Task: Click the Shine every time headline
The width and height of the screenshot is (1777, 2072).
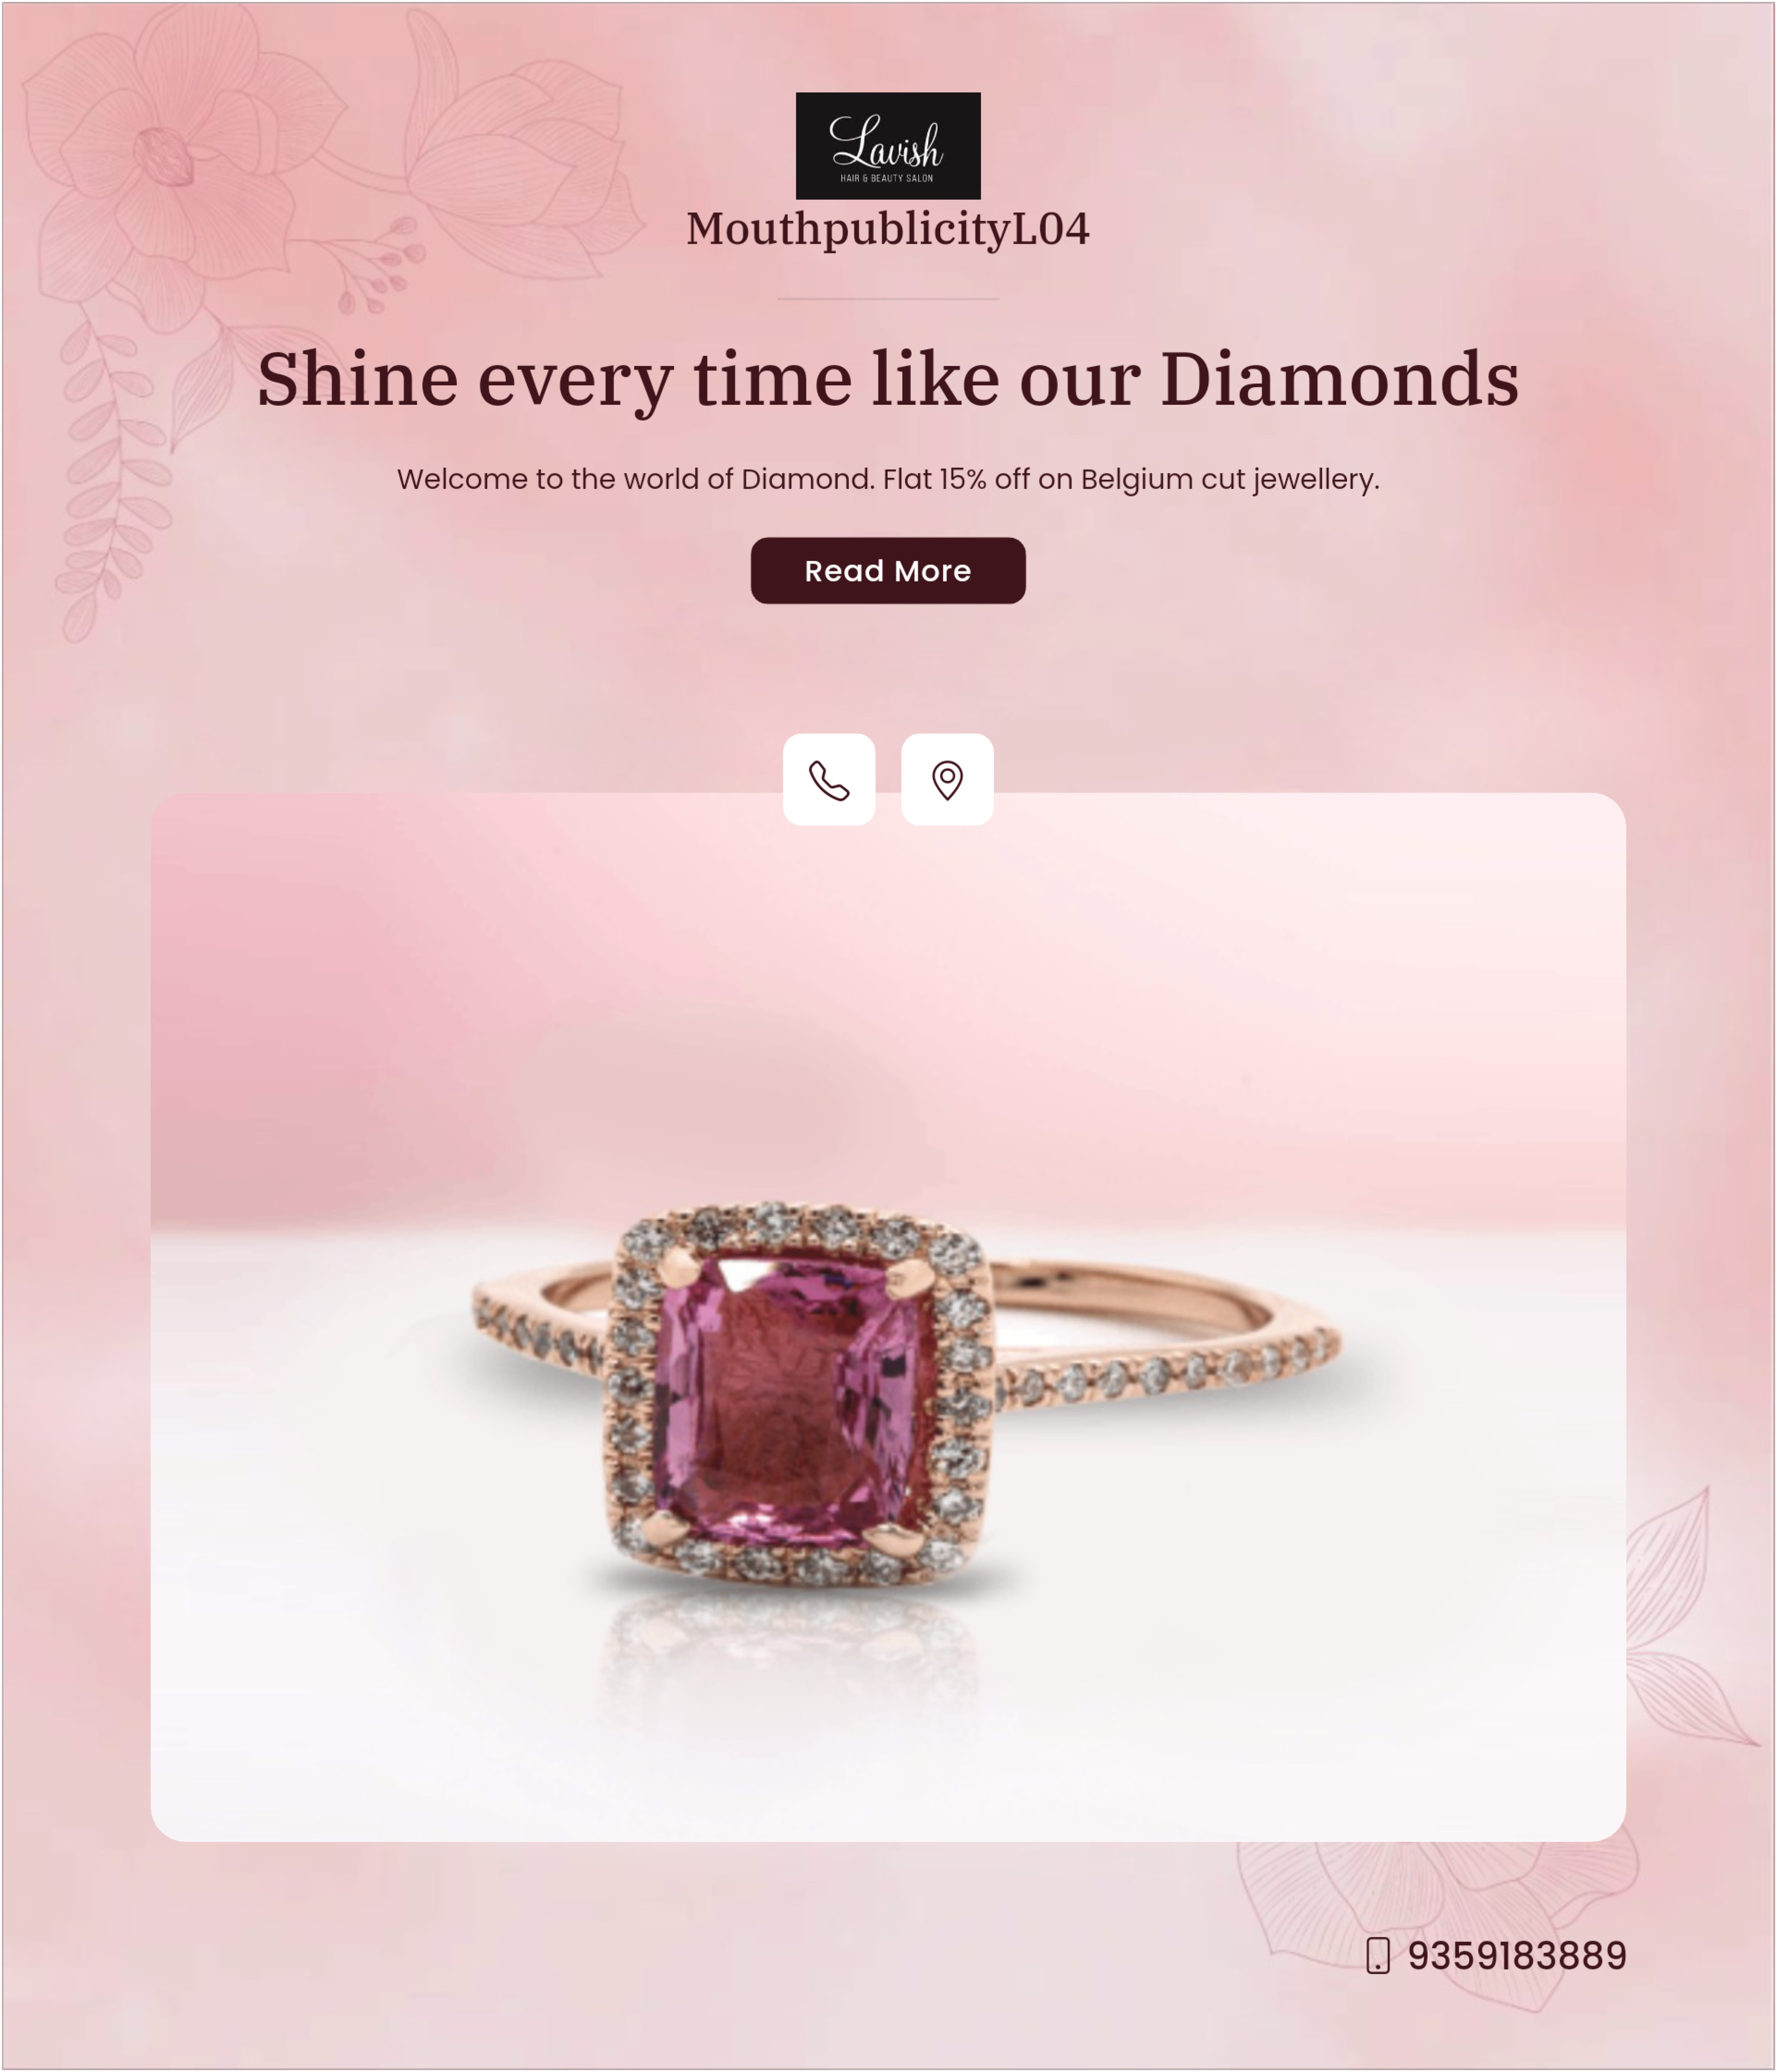Action: click(888, 380)
